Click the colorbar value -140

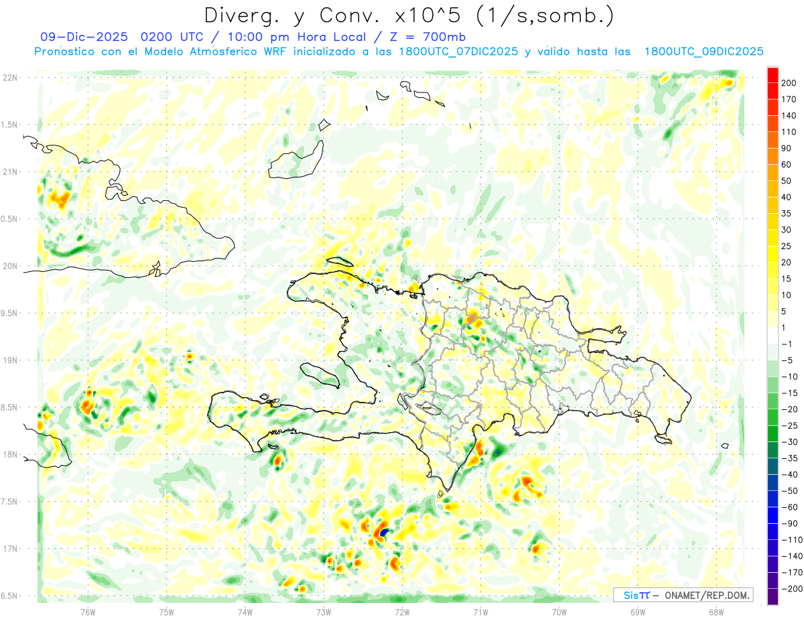point(793,557)
